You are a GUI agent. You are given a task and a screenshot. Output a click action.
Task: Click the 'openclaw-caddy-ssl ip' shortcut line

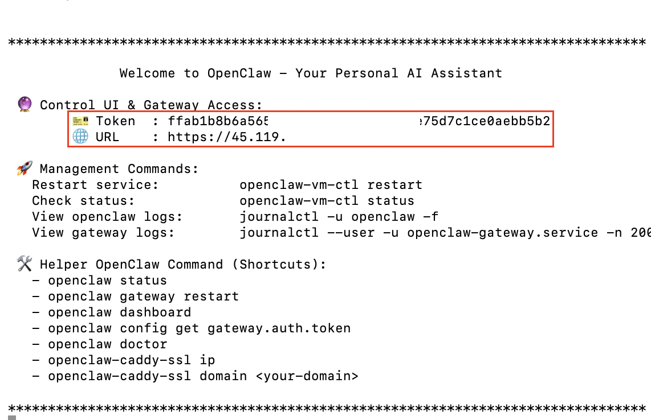click(x=131, y=360)
